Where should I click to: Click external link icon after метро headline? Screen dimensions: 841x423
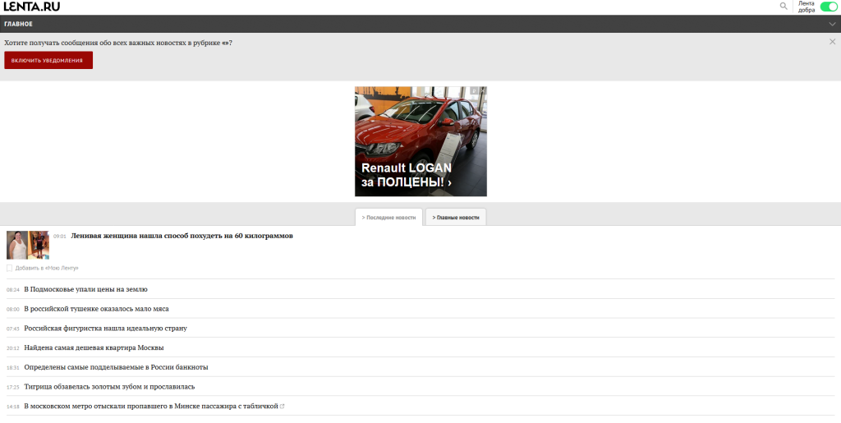[283, 407]
